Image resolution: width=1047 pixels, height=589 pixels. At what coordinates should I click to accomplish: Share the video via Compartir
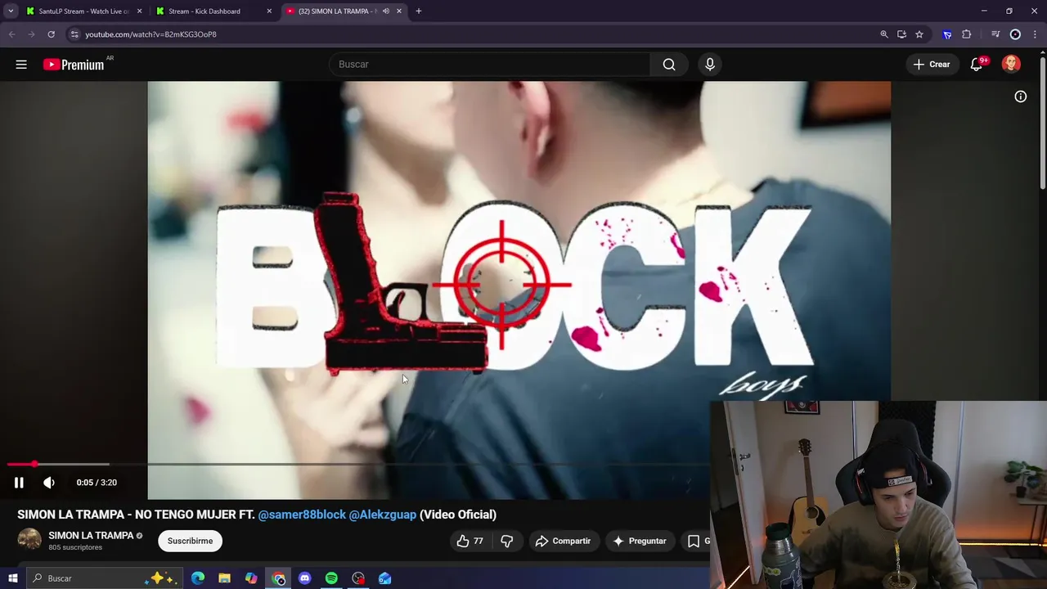563,541
